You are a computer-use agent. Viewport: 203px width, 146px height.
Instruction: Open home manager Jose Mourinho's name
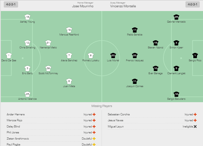[x=83, y=6]
